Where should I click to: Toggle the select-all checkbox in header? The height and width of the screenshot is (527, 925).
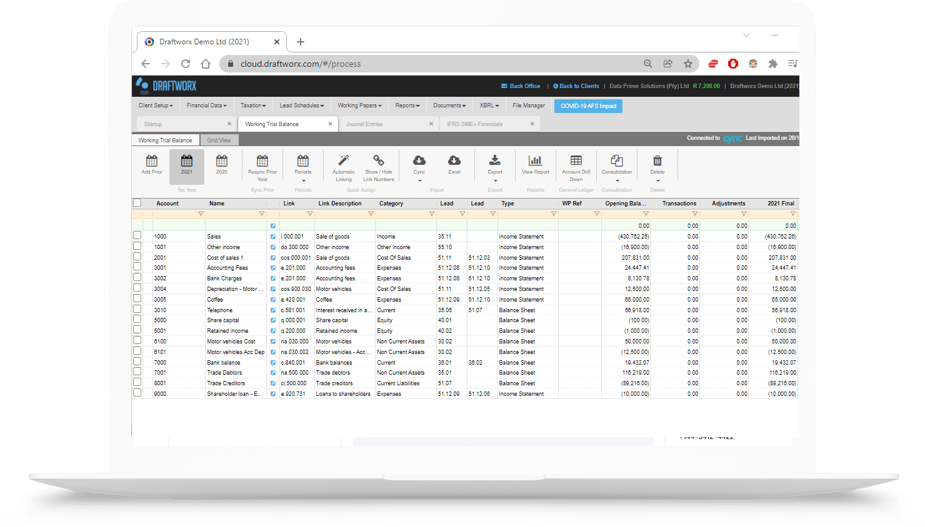137,203
